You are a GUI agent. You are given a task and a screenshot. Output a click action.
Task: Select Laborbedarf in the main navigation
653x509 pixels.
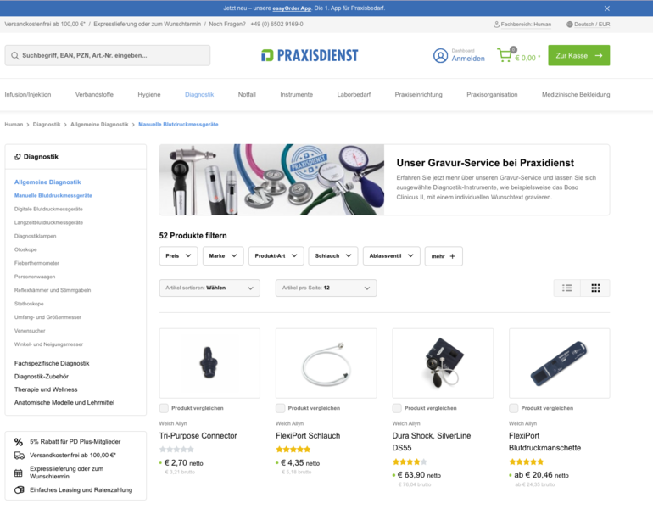pyautogui.click(x=354, y=94)
